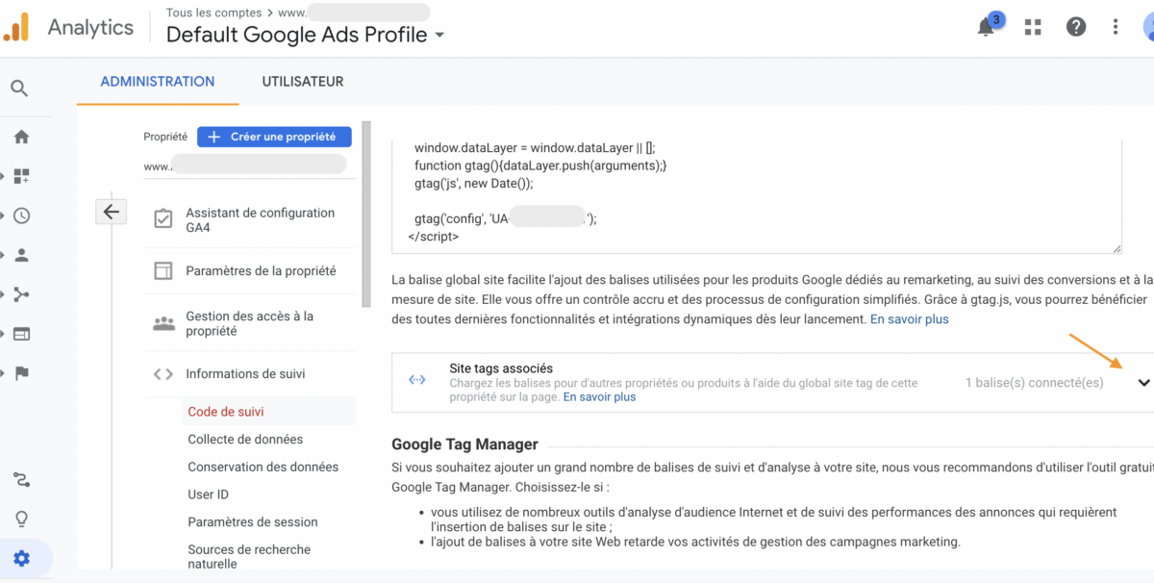Screen dimensions: 1154x583
Task: Click the search magnifier icon
Action: 19,88
